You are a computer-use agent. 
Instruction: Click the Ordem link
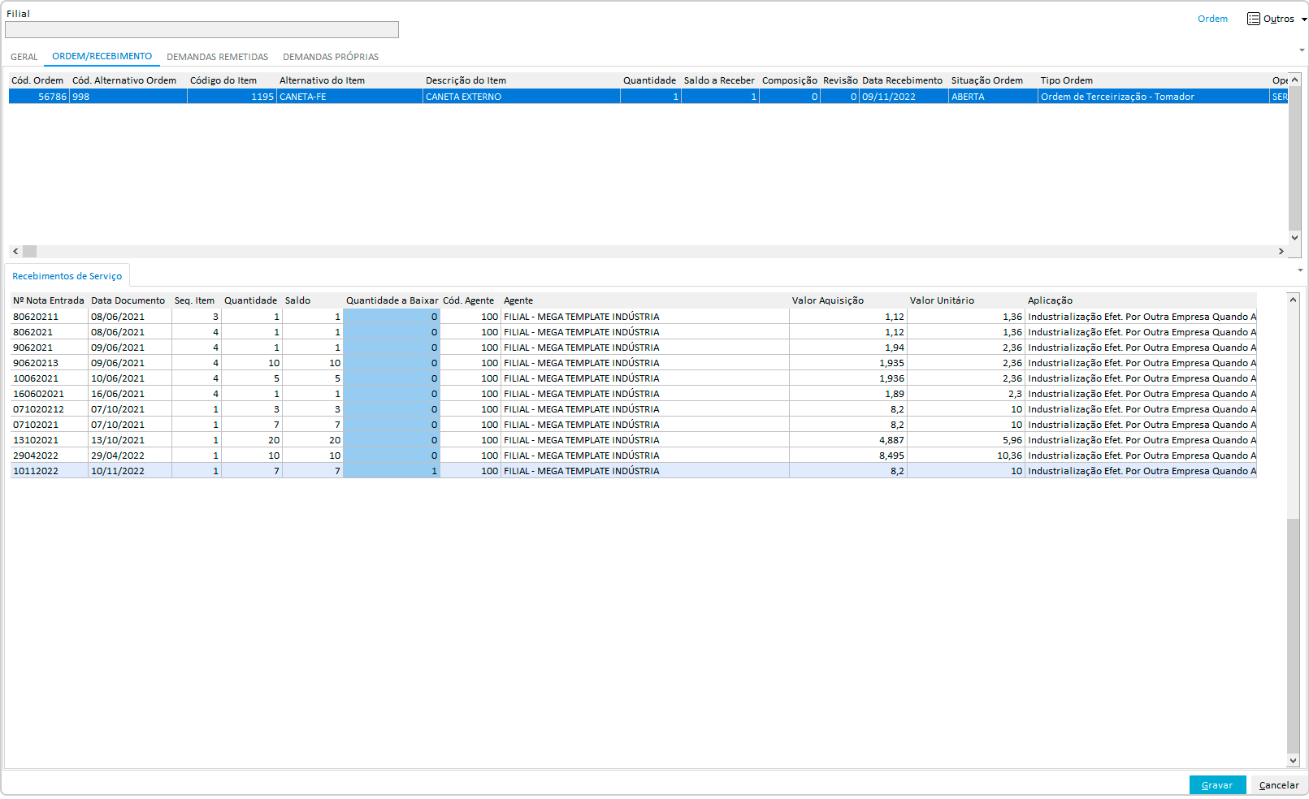(x=1212, y=19)
